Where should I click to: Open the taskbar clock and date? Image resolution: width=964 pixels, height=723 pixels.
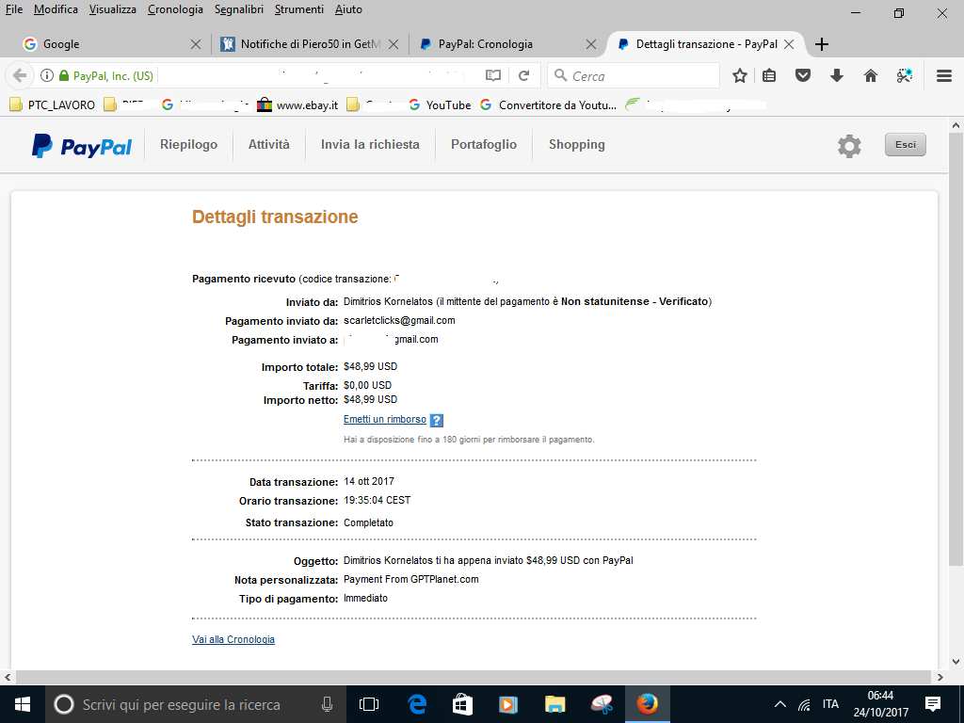880,704
